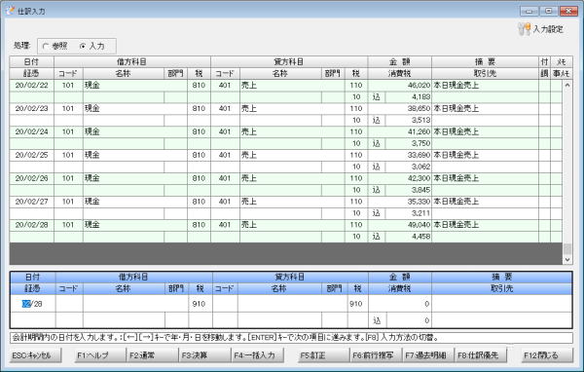Click the date field in entry row

tap(33, 304)
